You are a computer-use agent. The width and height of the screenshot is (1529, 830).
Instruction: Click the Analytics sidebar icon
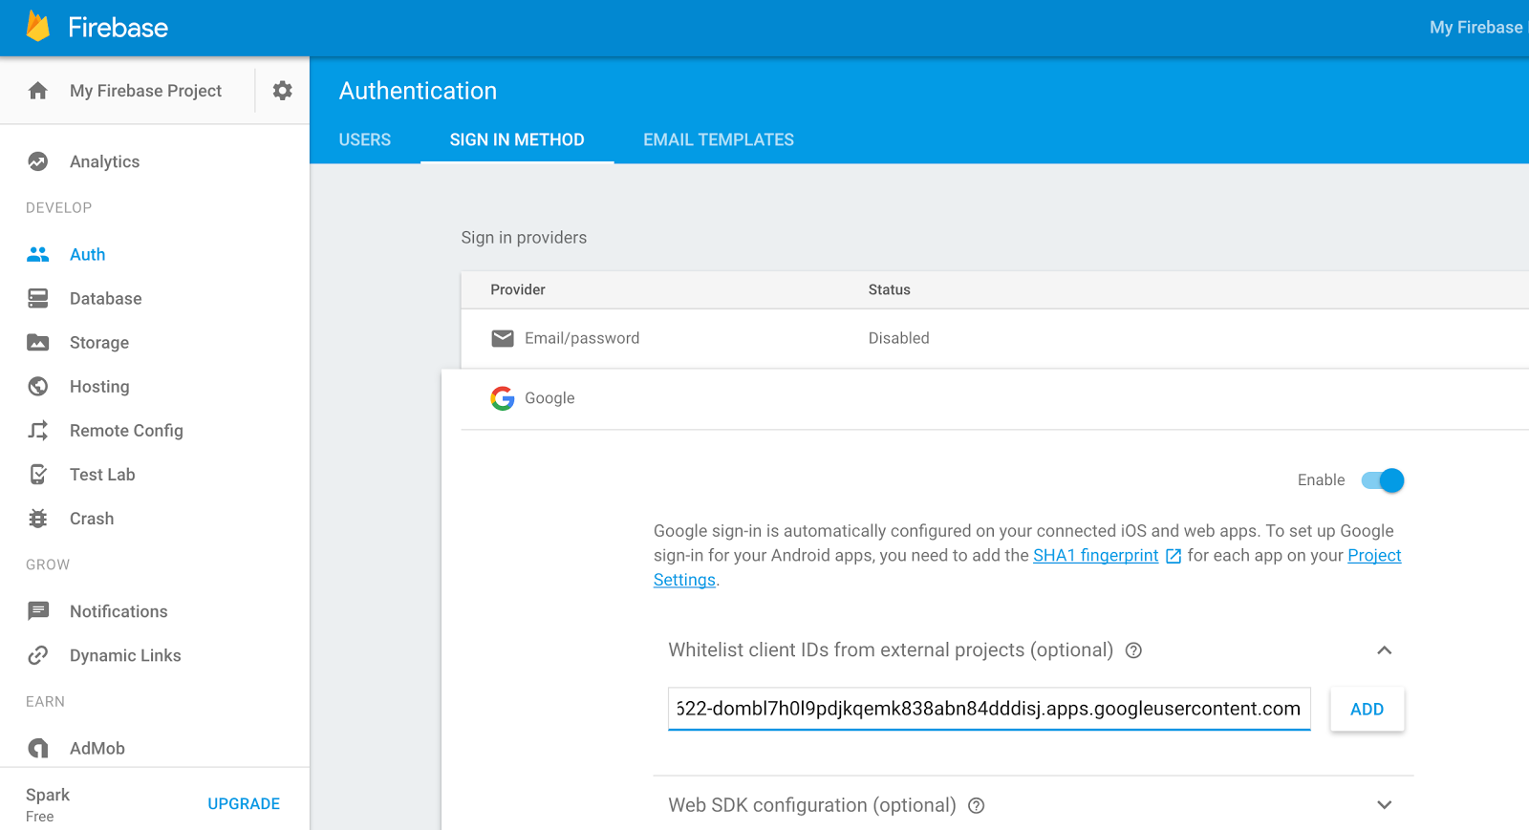38,161
